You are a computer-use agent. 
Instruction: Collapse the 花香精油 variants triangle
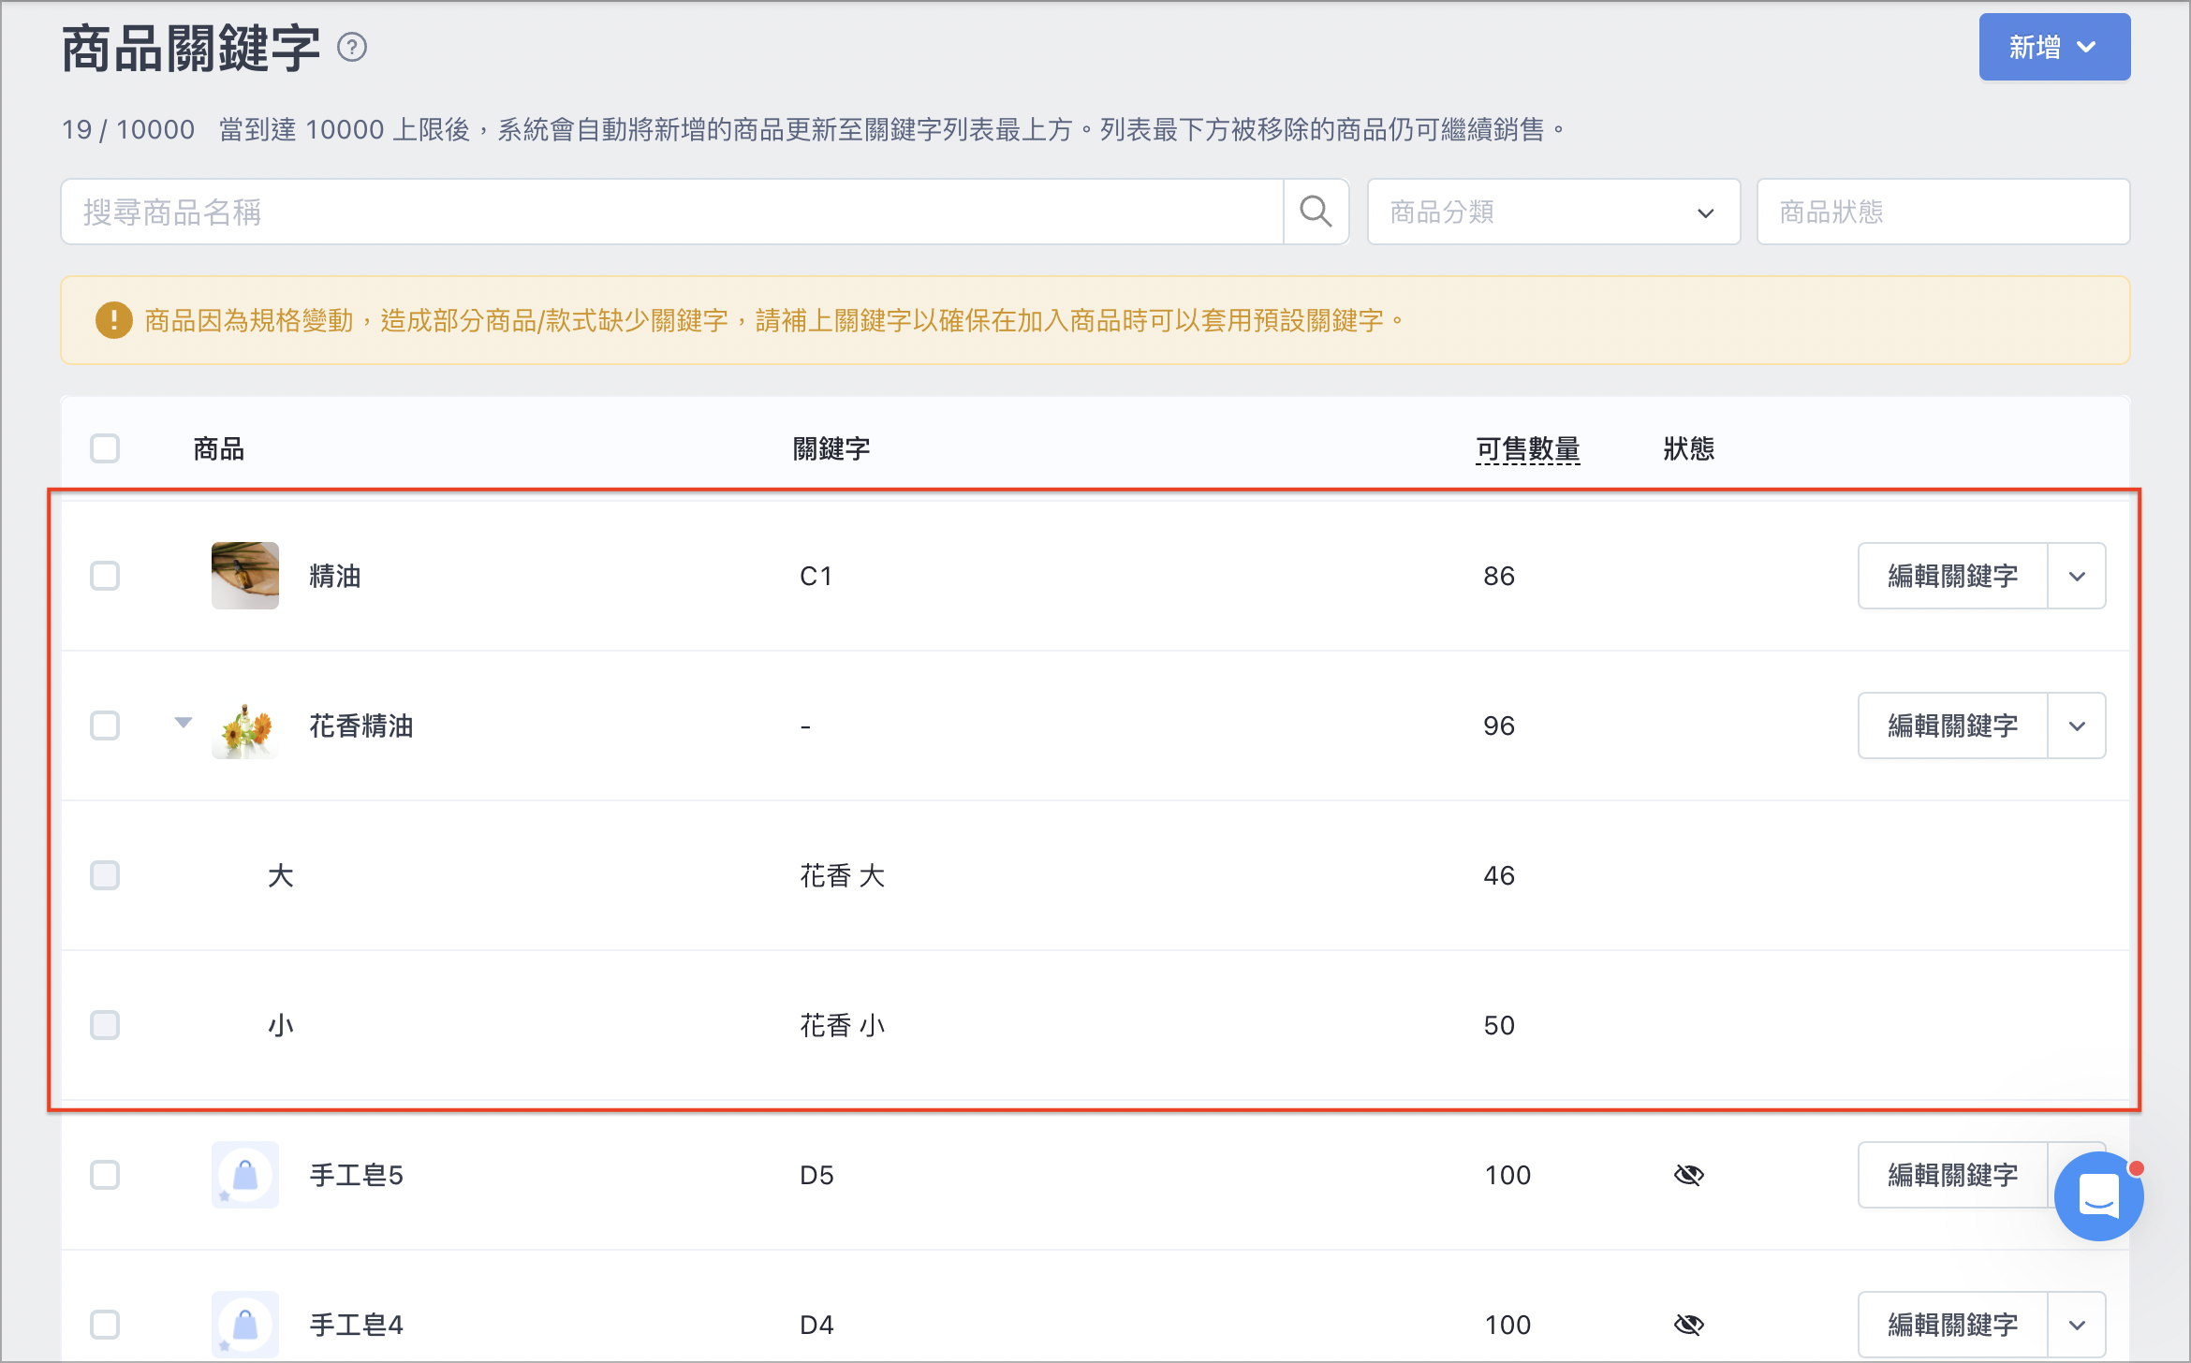point(184,722)
